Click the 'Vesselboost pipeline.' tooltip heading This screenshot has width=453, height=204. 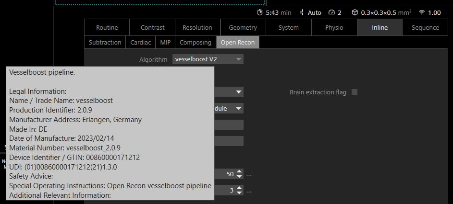(42, 73)
